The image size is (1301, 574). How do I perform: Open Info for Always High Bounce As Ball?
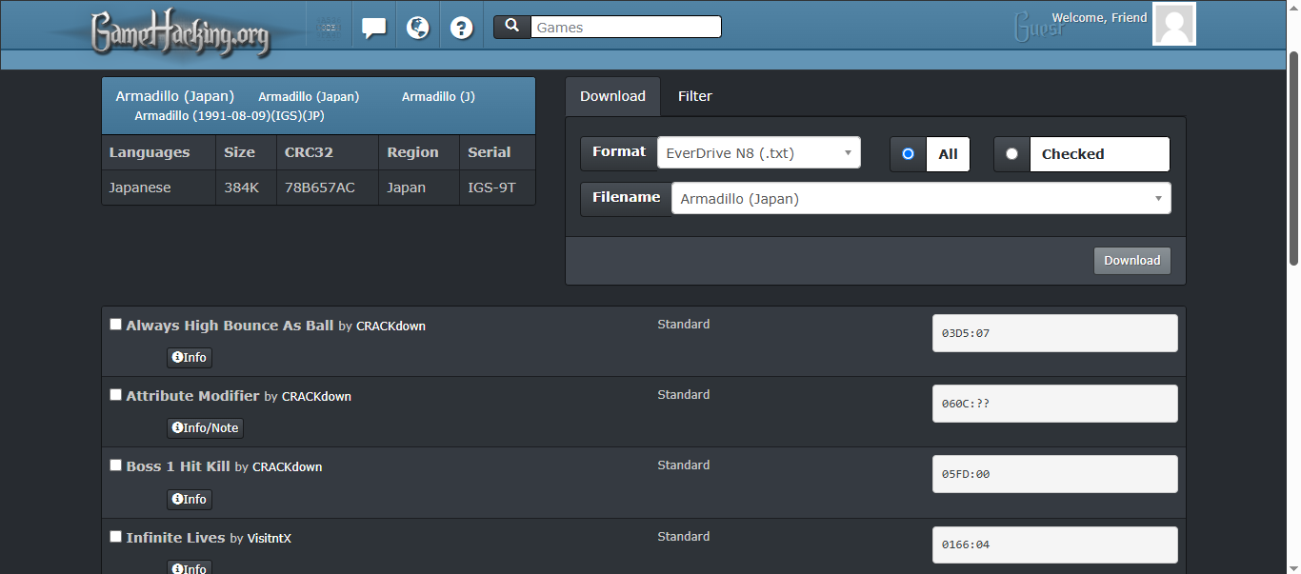tap(190, 358)
